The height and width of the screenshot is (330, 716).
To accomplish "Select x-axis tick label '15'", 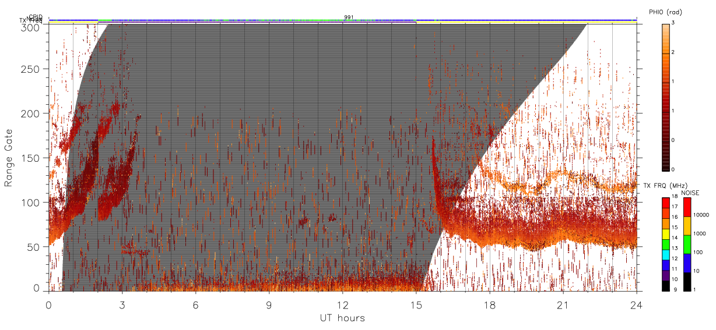I will click(x=416, y=305).
